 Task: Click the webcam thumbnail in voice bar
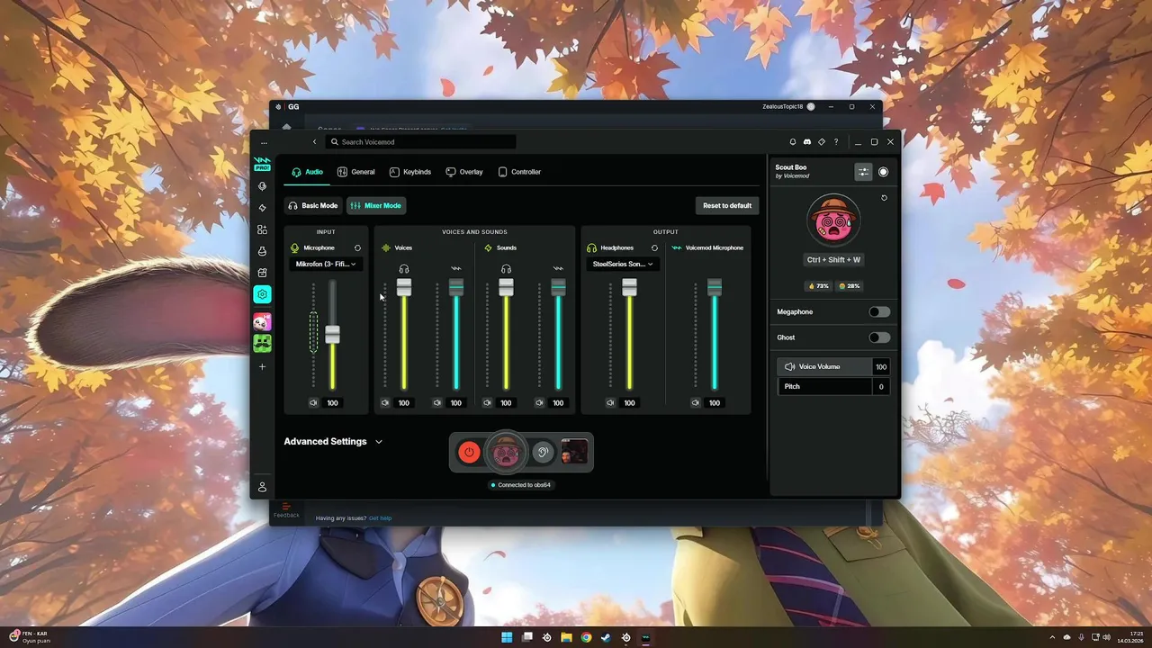[x=574, y=451]
